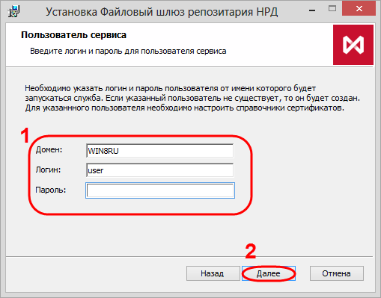Image resolution: width=381 pixels, height=298 pixels.
Task: Click the heading Пользователь сервиса
Action: [73, 35]
